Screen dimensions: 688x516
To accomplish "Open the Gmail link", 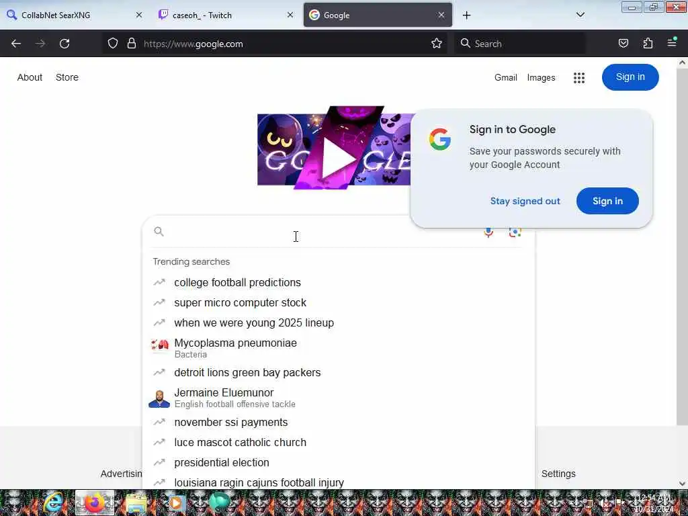I will [x=505, y=78].
